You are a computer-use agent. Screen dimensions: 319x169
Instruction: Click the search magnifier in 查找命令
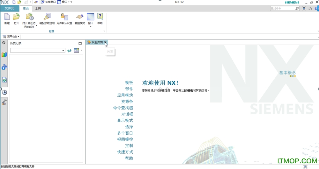point(297,8)
